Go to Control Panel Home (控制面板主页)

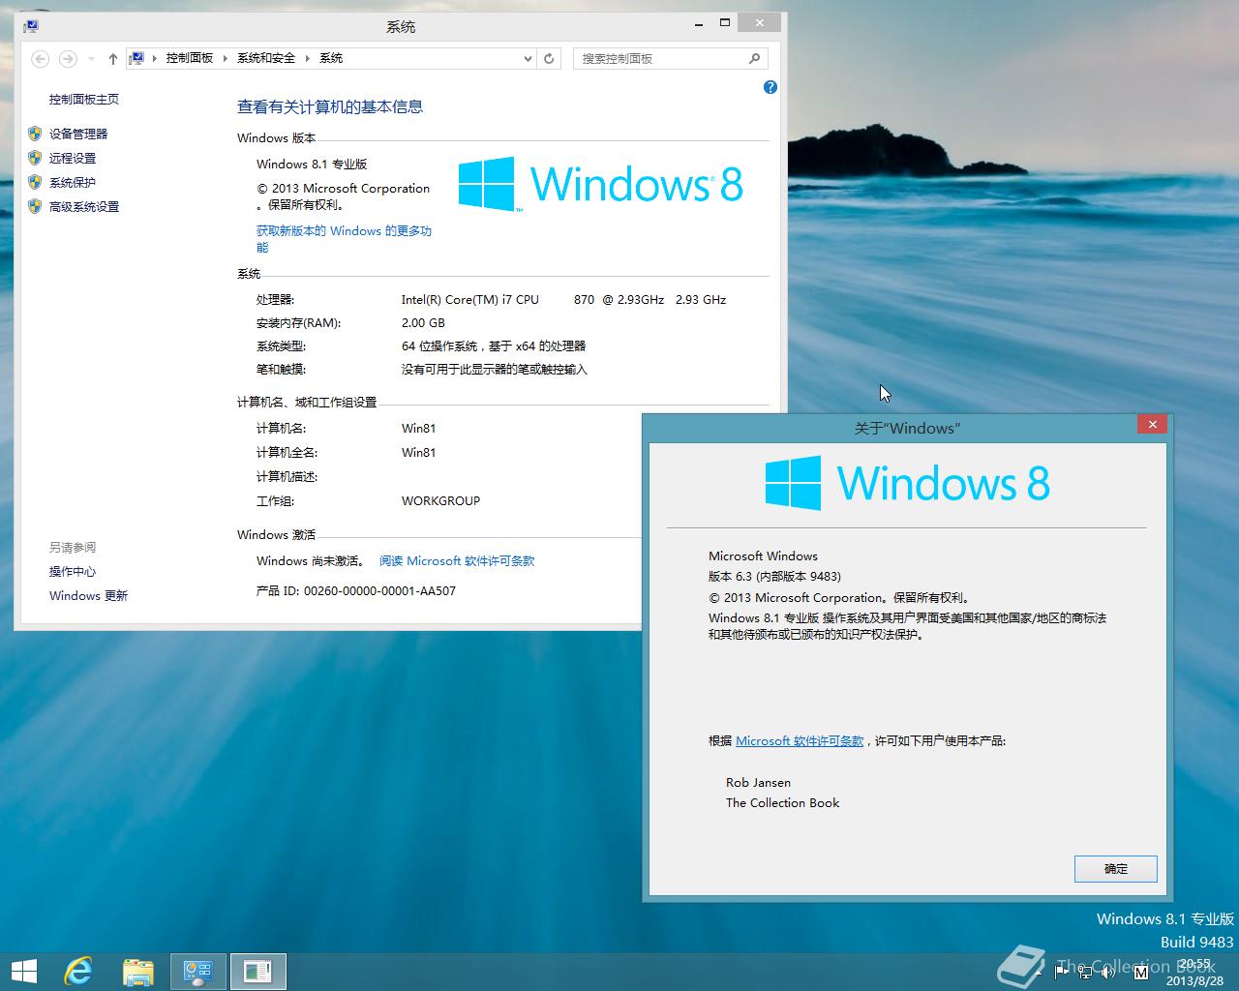pyautogui.click(x=84, y=99)
